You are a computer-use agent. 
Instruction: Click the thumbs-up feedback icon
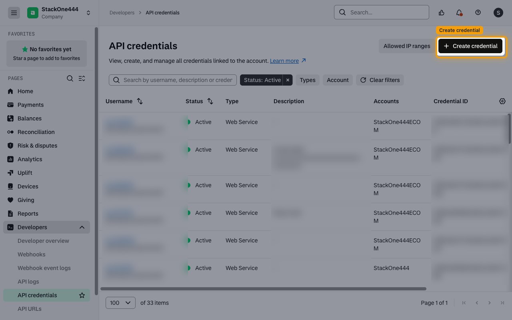click(442, 13)
